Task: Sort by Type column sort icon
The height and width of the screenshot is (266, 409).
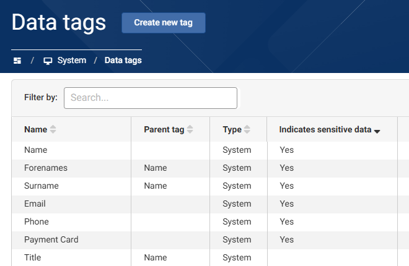Action: [x=247, y=130]
